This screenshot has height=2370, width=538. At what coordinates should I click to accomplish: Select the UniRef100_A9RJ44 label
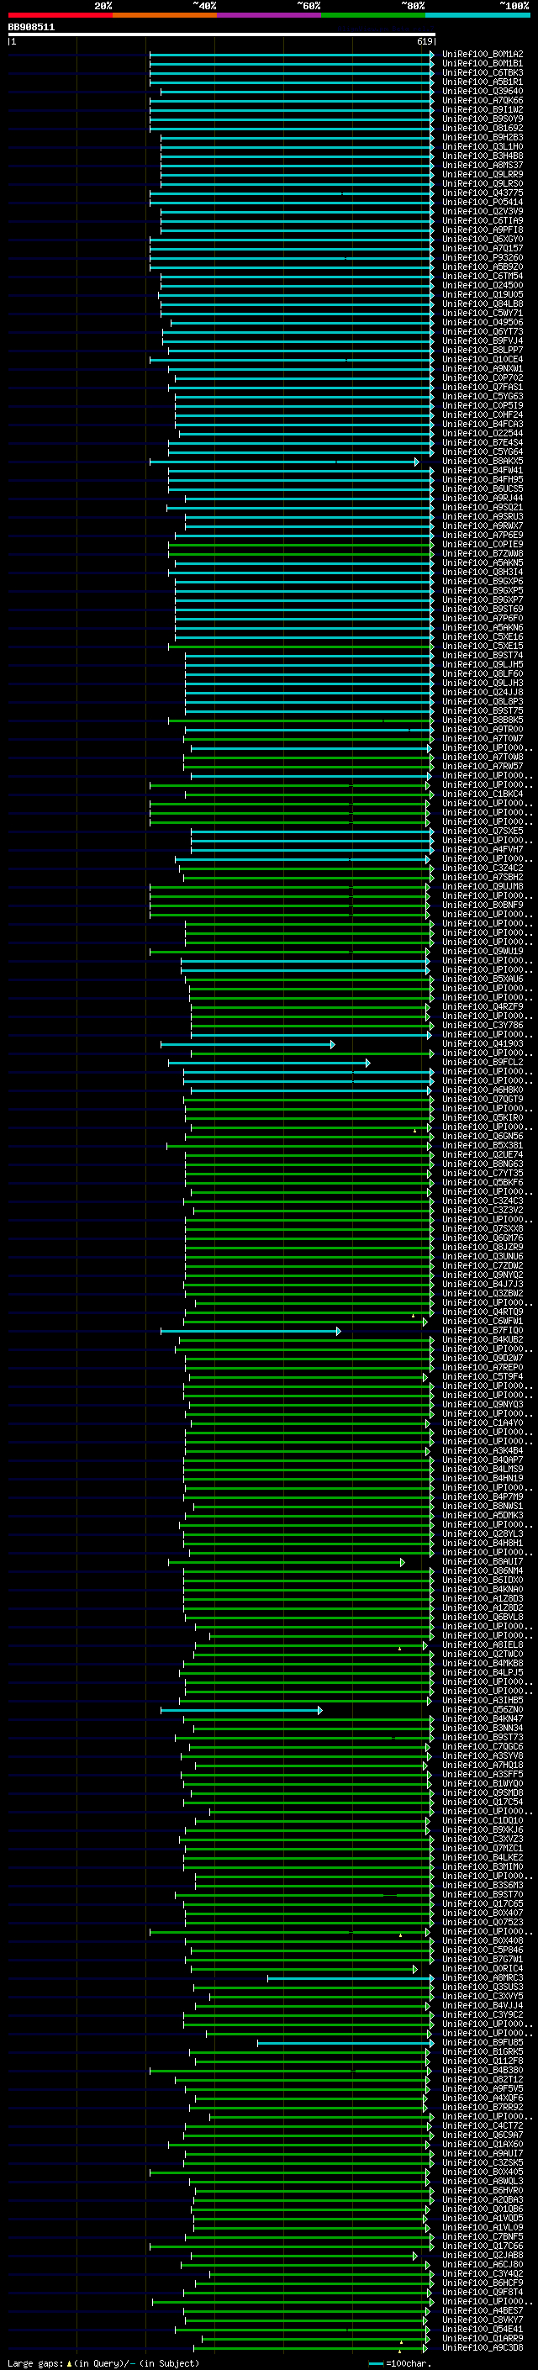(483, 498)
